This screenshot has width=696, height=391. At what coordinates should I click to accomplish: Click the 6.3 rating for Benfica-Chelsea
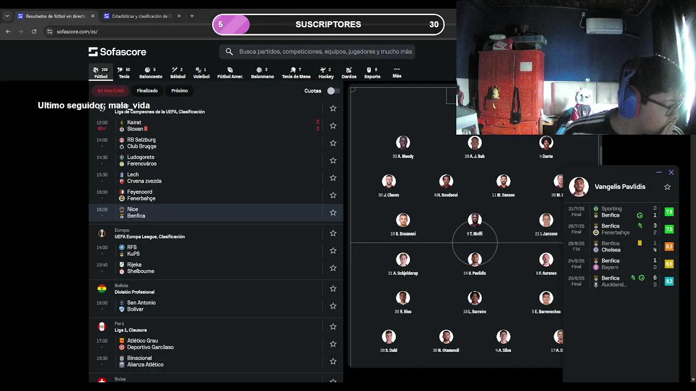tap(669, 247)
